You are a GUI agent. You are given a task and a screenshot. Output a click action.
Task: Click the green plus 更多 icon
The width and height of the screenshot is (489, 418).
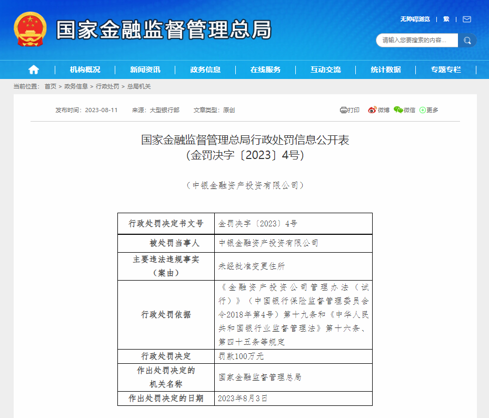coord(423,110)
